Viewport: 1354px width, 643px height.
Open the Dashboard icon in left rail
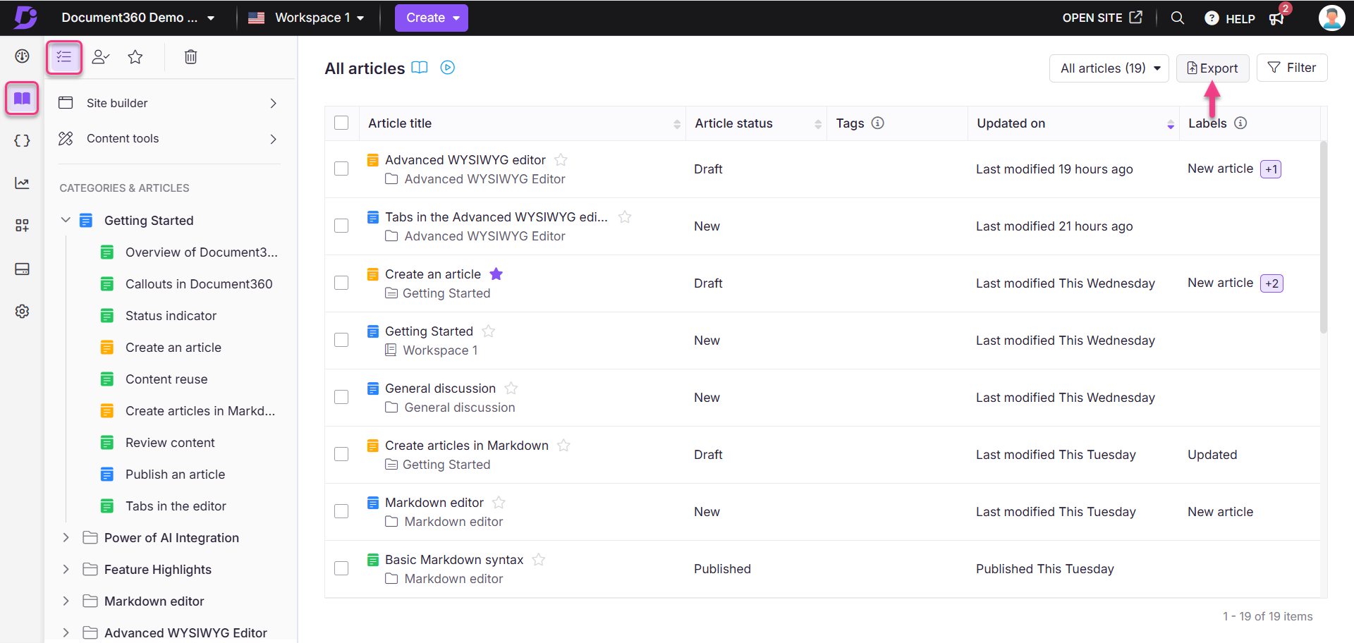[22, 56]
